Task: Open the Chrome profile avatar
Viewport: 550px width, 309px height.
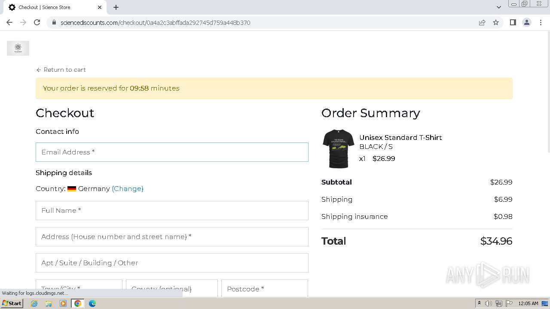Action: point(526,23)
